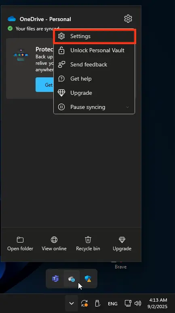
Task: Open Windows Security shield tray icon
Action: point(88,279)
